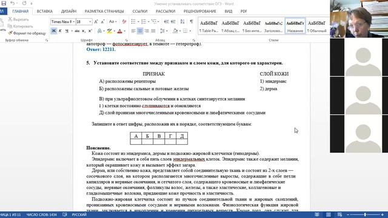Viewport: 388px width, 218px height.
Task: Show paragraph marks (¶)
Action: click(x=192, y=22)
